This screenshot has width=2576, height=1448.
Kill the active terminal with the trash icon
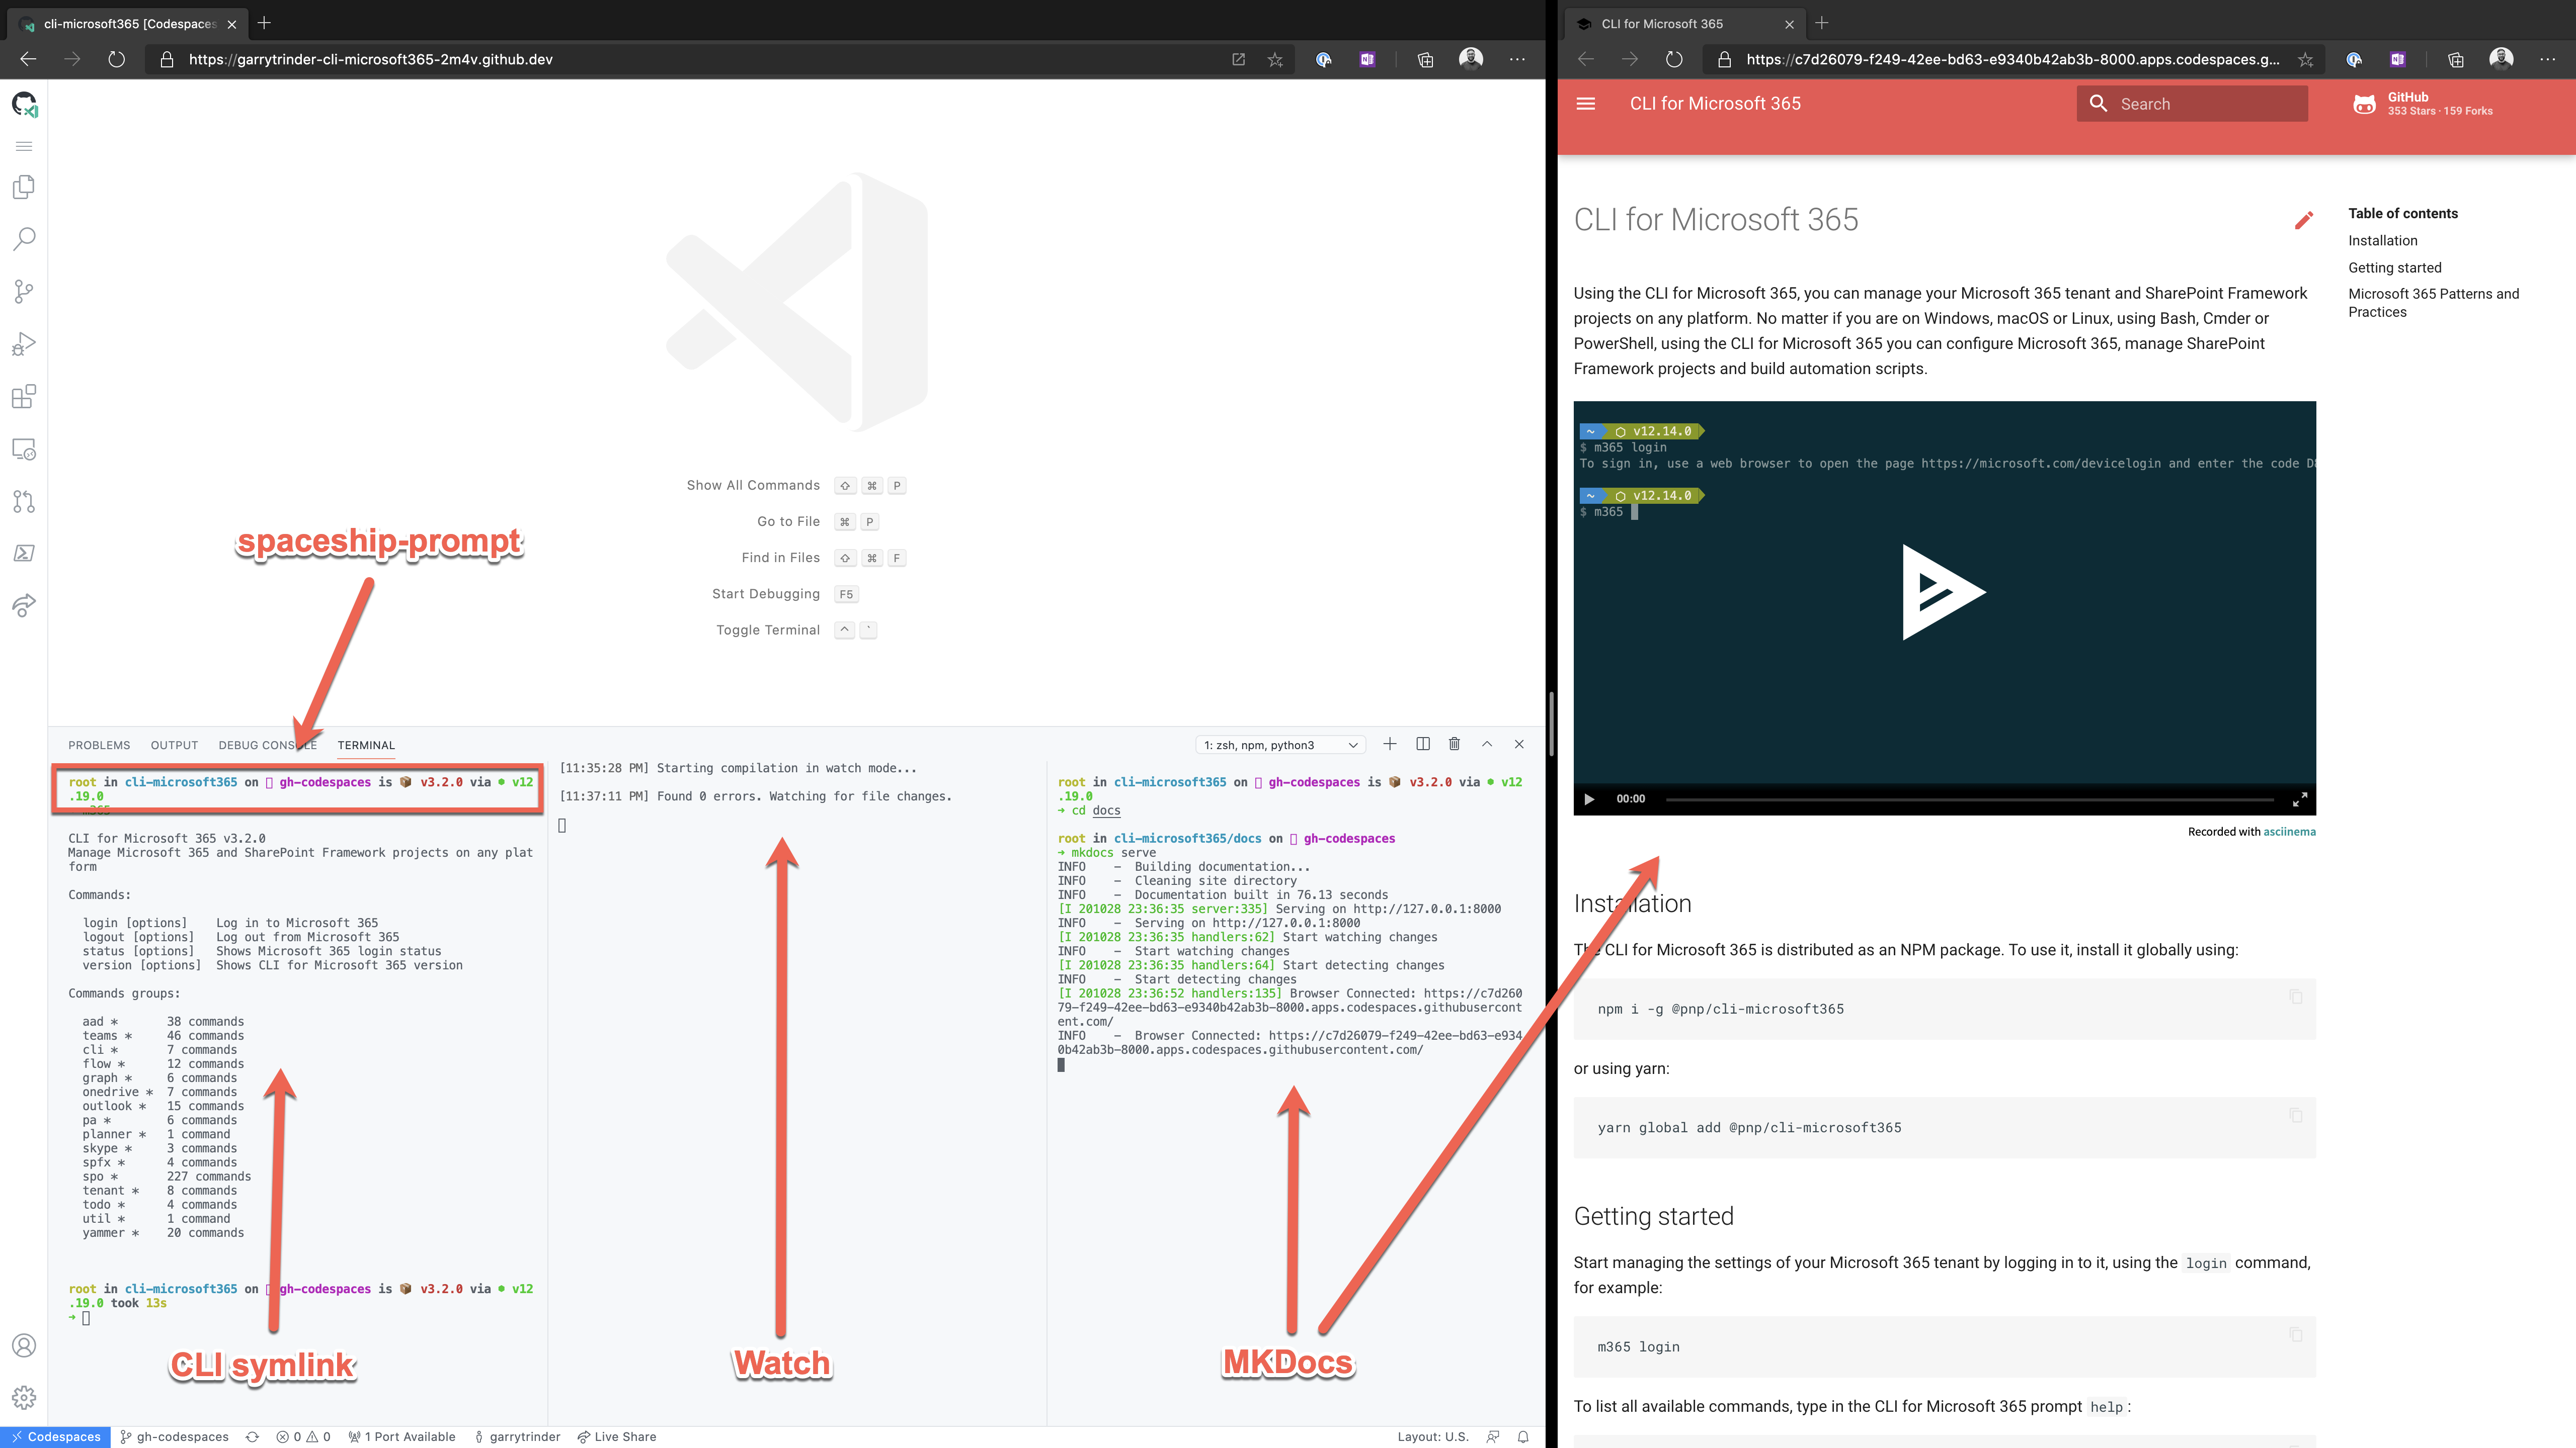(1455, 744)
